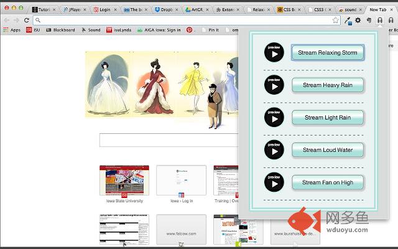Click the hand extension icon
Viewport: 398px width, 249px height.
[x=369, y=20]
